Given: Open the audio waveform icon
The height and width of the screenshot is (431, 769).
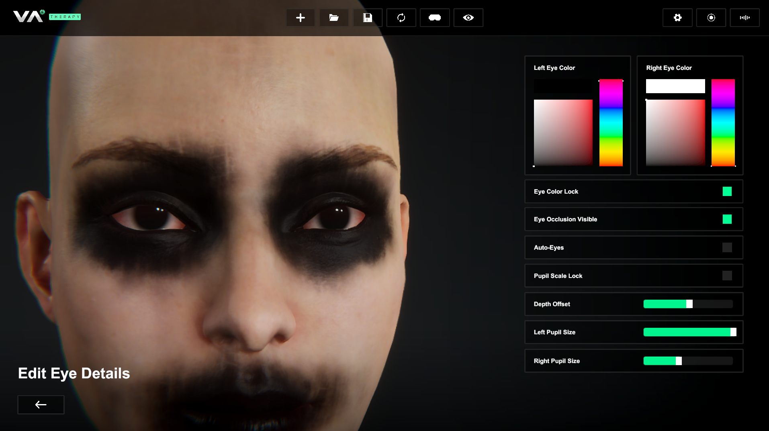Looking at the screenshot, I should (744, 18).
